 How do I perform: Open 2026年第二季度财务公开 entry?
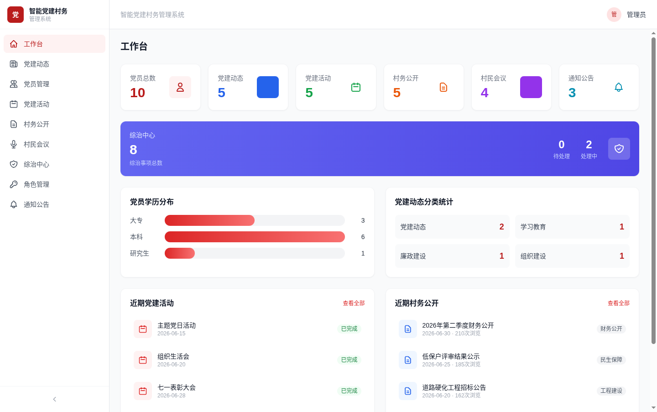pos(512,329)
